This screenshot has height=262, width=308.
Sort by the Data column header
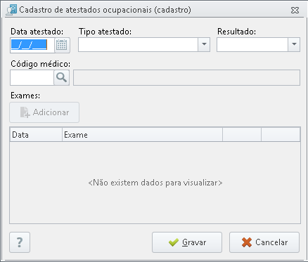(x=36, y=135)
